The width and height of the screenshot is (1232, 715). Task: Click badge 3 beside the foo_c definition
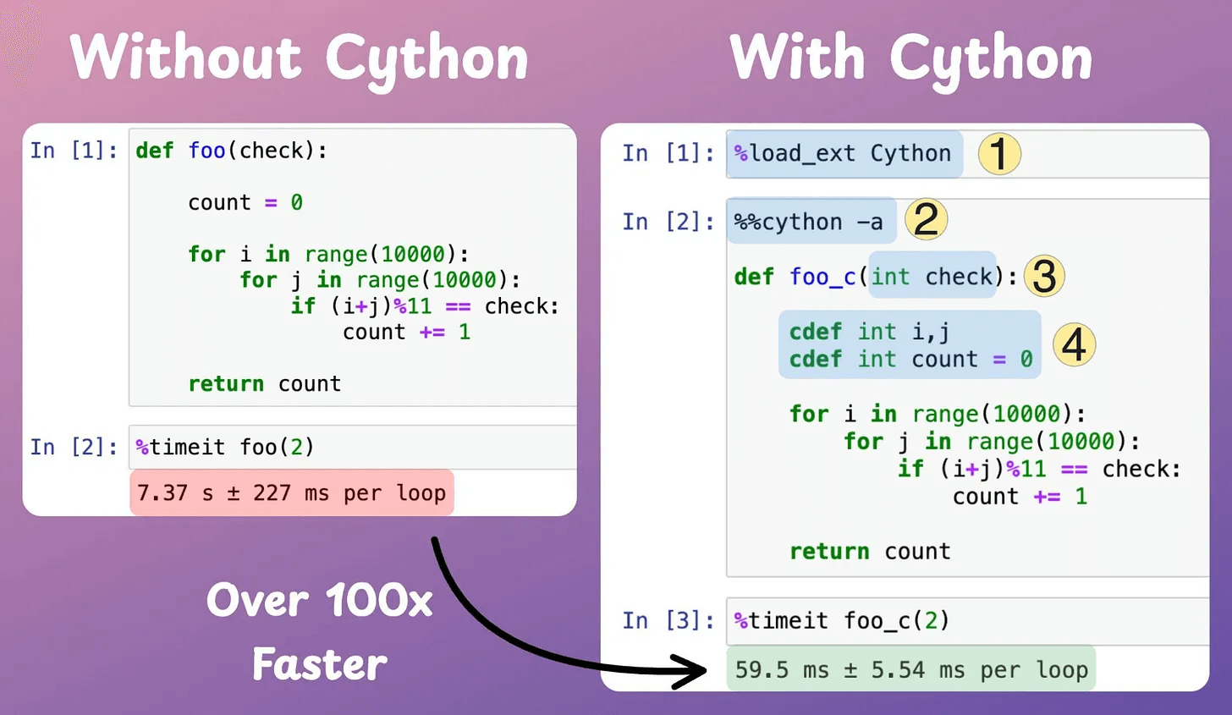[1043, 275]
